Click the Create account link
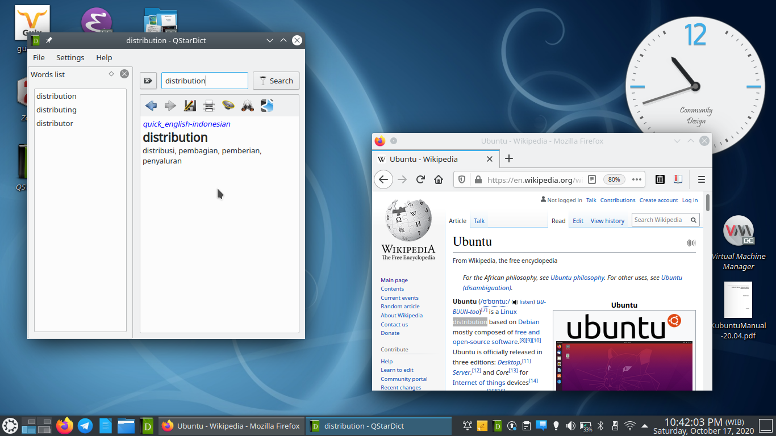The image size is (776, 436). (658, 200)
